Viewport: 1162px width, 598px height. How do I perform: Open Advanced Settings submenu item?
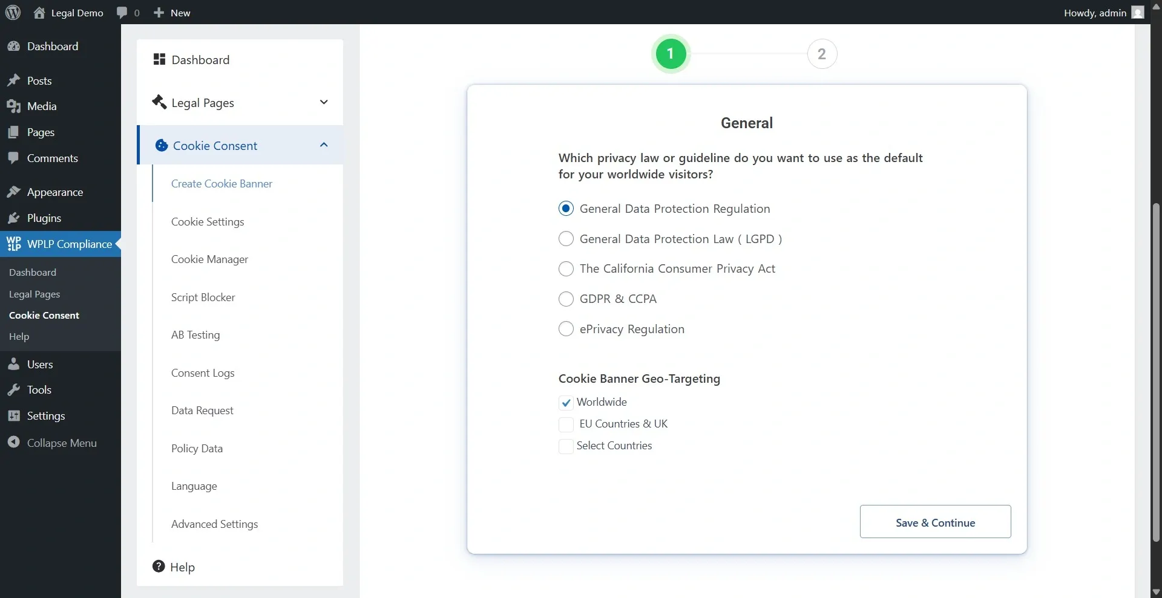pyautogui.click(x=214, y=524)
